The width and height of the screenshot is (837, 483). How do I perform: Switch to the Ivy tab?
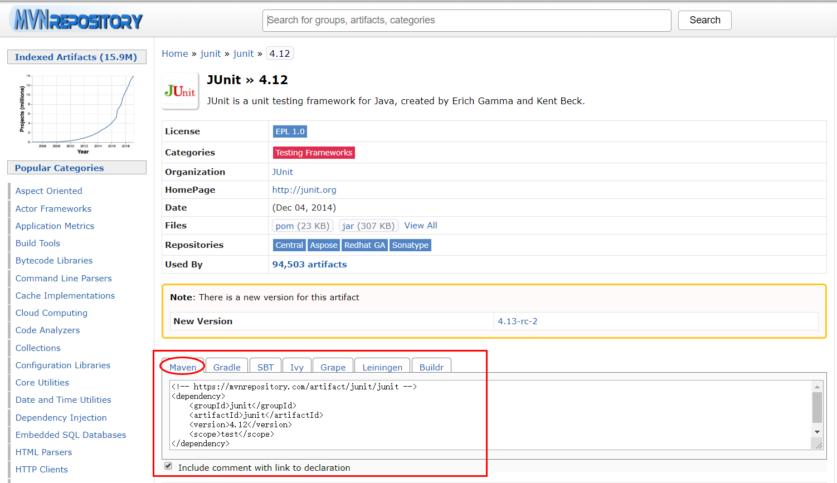coord(297,367)
